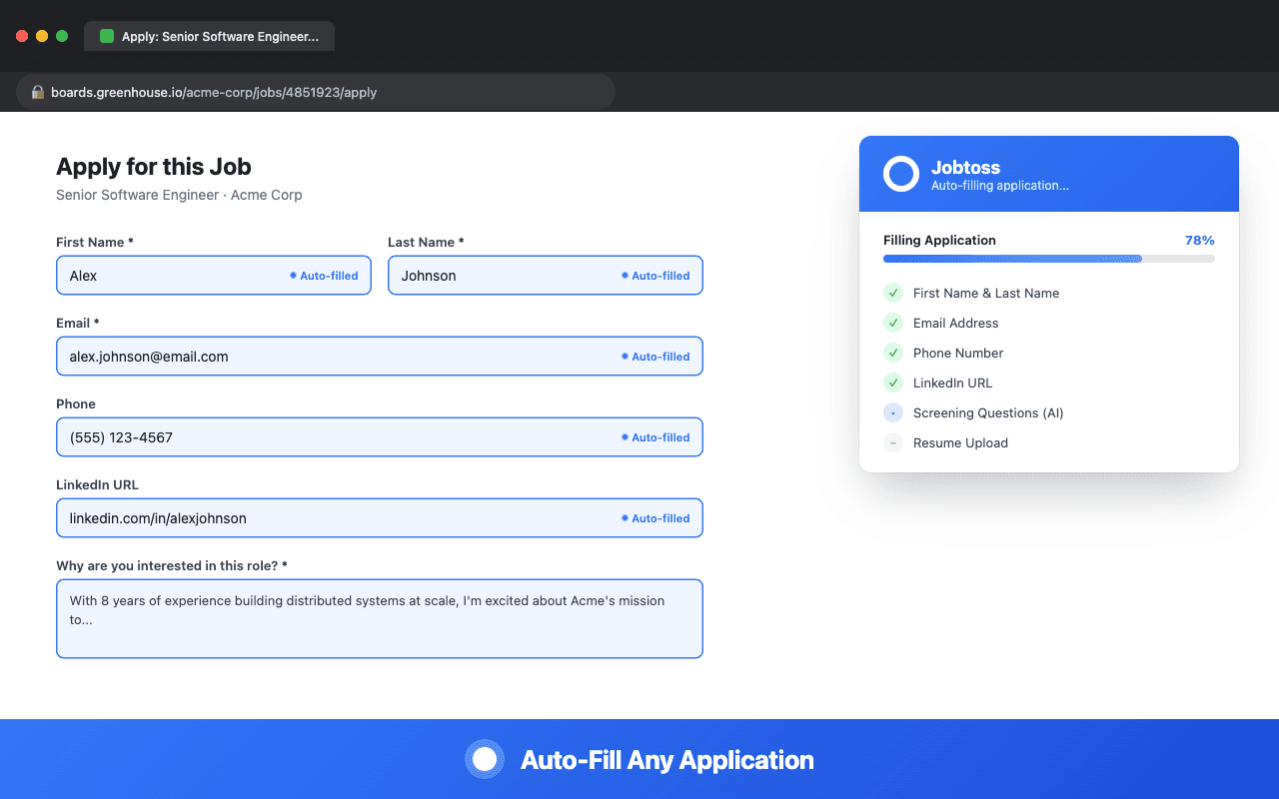This screenshot has width=1279, height=799.
Task: Click the 'LinkedIn URL' checklist item in panel
Action: click(1049, 383)
